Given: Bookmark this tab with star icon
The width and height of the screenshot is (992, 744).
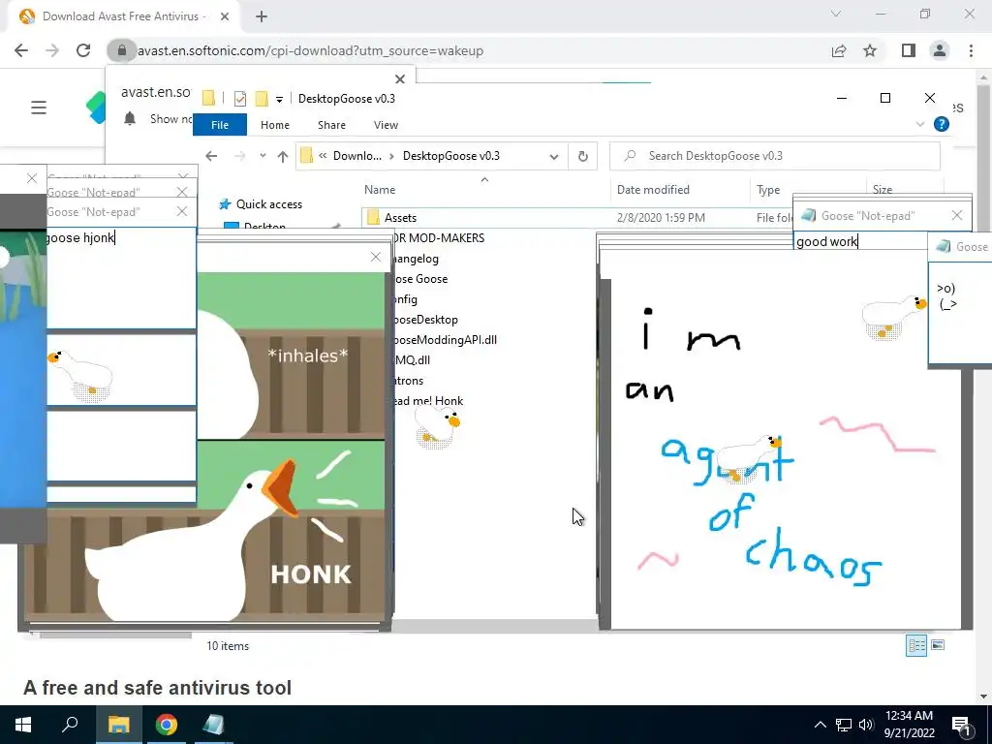Looking at the screenshot, I should [x=870, y=50].
